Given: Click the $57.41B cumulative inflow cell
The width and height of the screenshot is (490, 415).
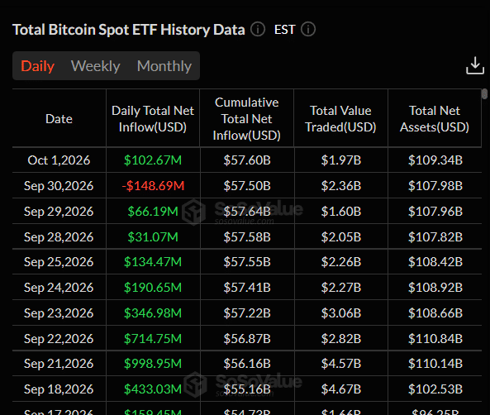Looking at the screenshot, I should (247, 288).
